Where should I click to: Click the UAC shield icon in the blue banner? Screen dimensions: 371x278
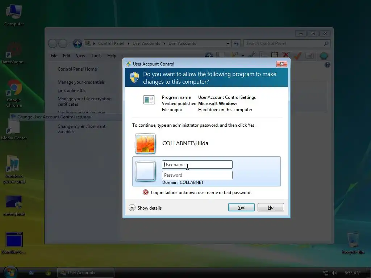pyautogui.click(x=134, y=77)
